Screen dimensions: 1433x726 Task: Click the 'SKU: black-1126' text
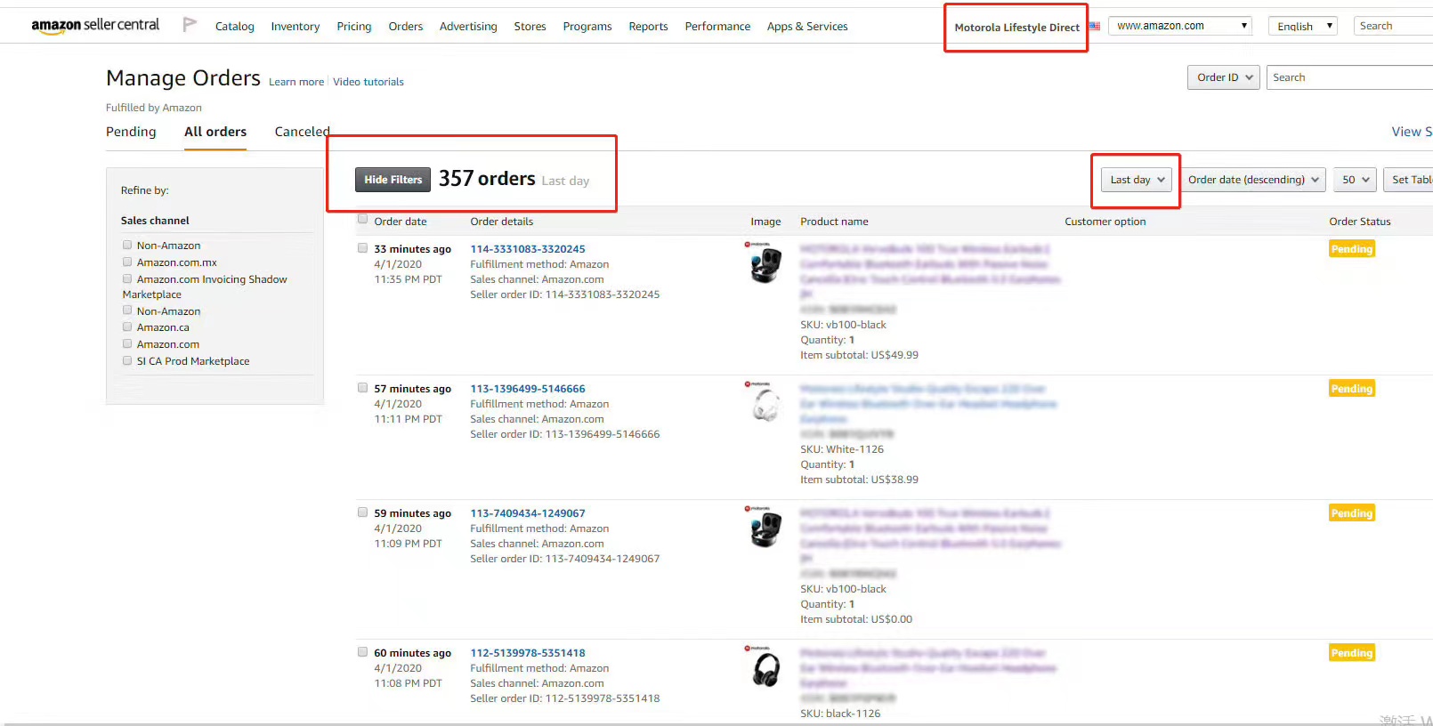tap(840, 714)
